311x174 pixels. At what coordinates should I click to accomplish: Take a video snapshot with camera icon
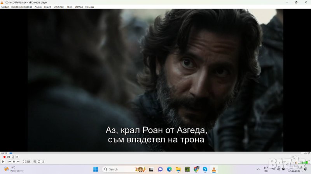pos(9,157)
